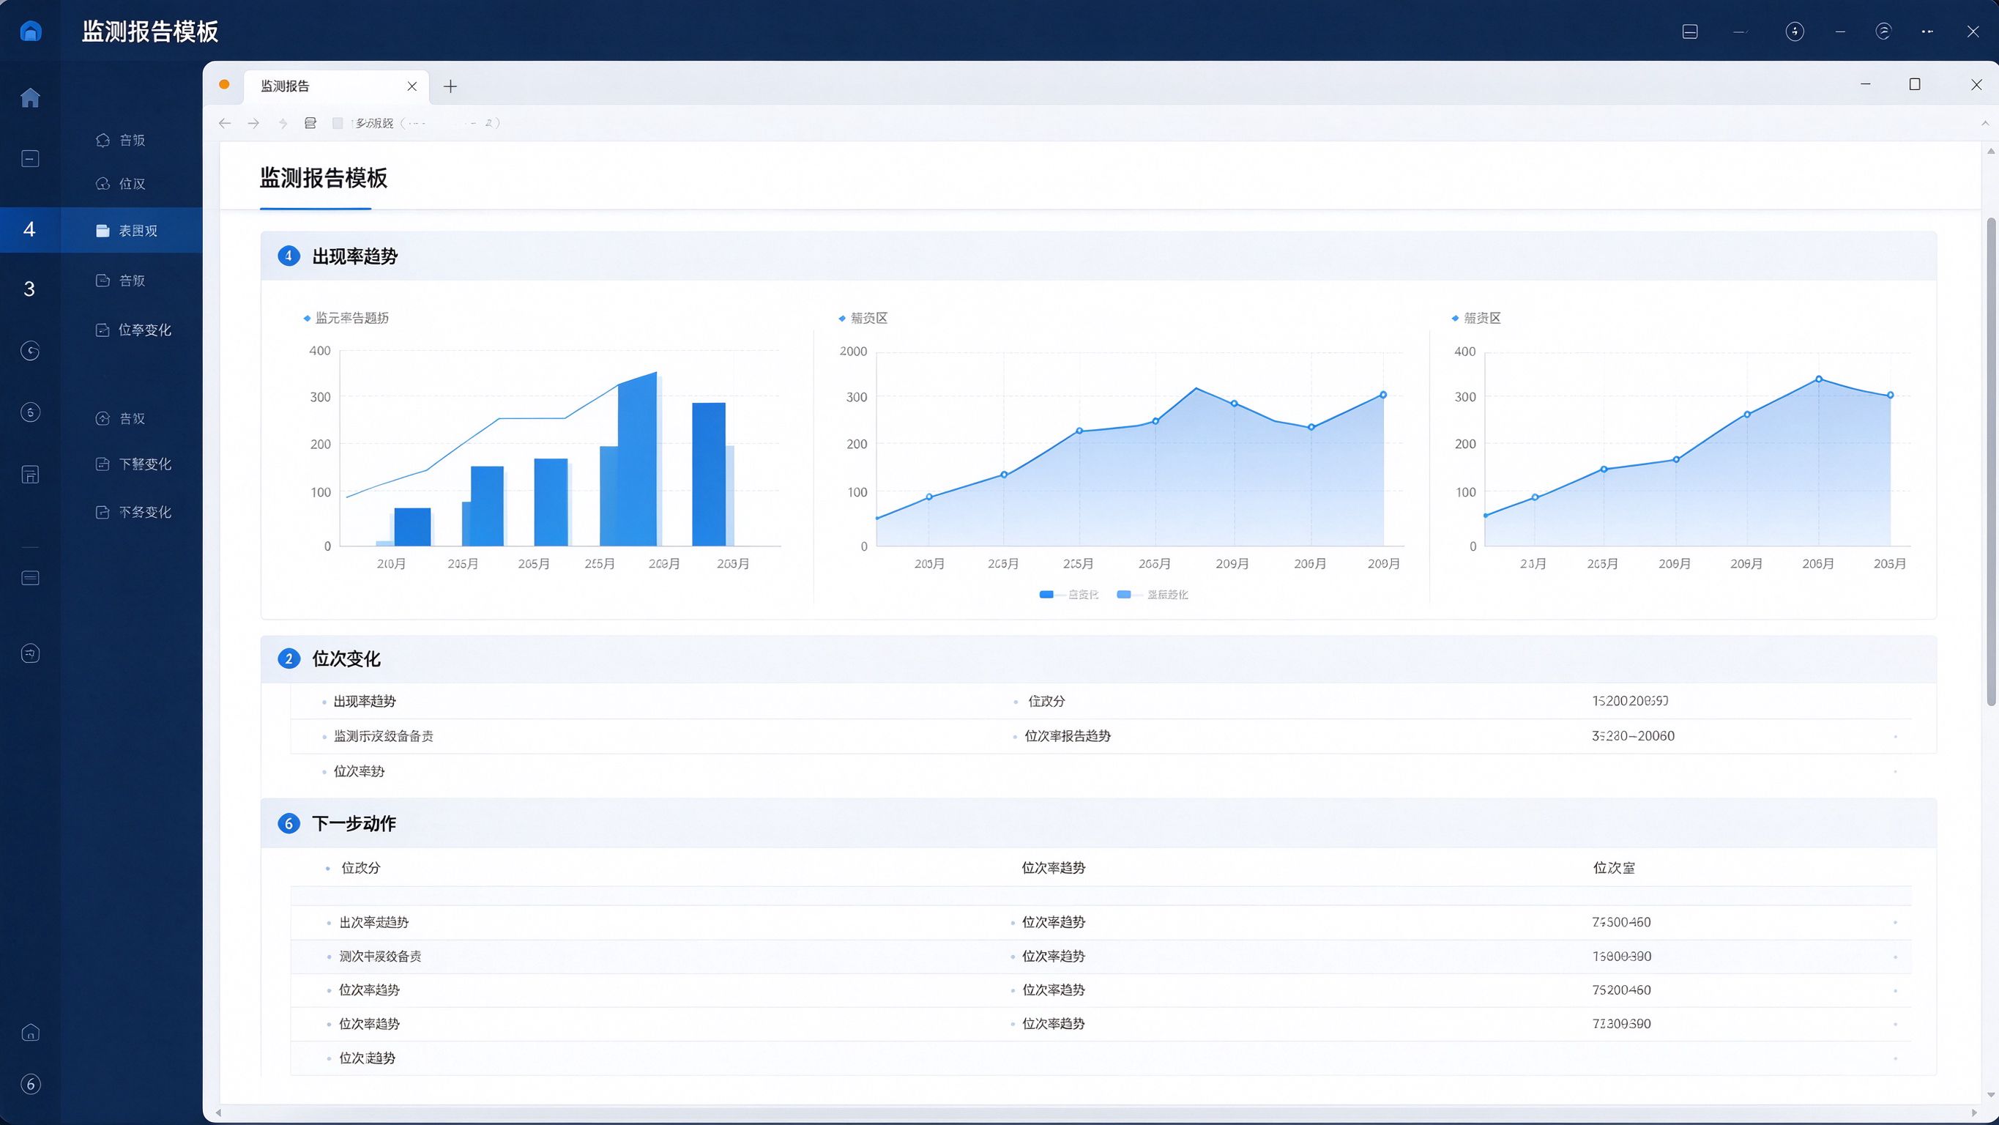This screenshot has height=1125, width=1999.
Task: Click the forward arrow in the navigation bar
Action: (254, 122)
